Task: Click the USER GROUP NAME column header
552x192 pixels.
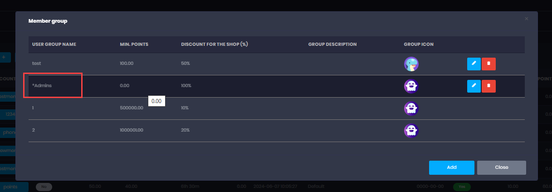Action: 54,44
